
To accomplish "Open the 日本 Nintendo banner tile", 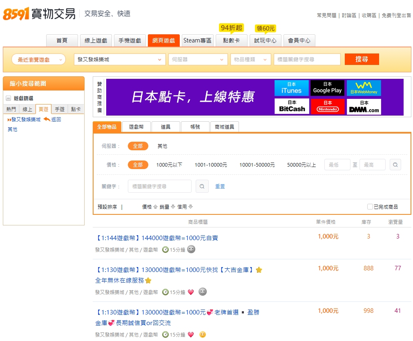I will pyautogui.click(x=327, y=106).
